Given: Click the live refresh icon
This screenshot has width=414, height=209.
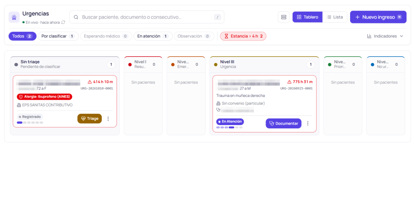Looking at the screenshot, I should pyautogui.click(x=63, y=23).
